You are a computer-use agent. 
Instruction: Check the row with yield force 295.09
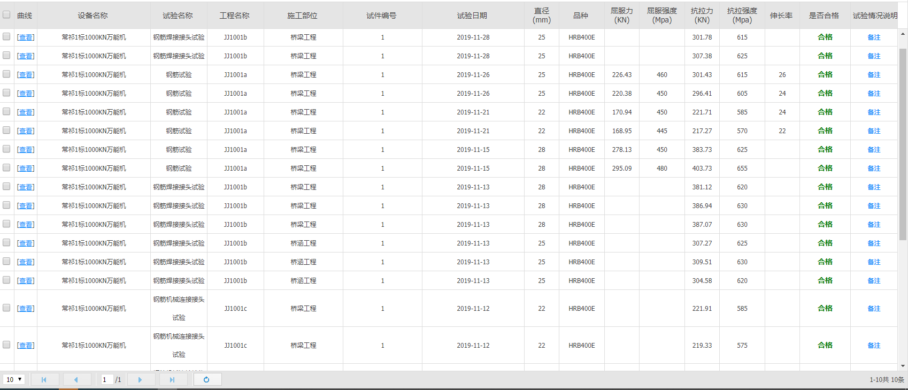tap(6, 168)
